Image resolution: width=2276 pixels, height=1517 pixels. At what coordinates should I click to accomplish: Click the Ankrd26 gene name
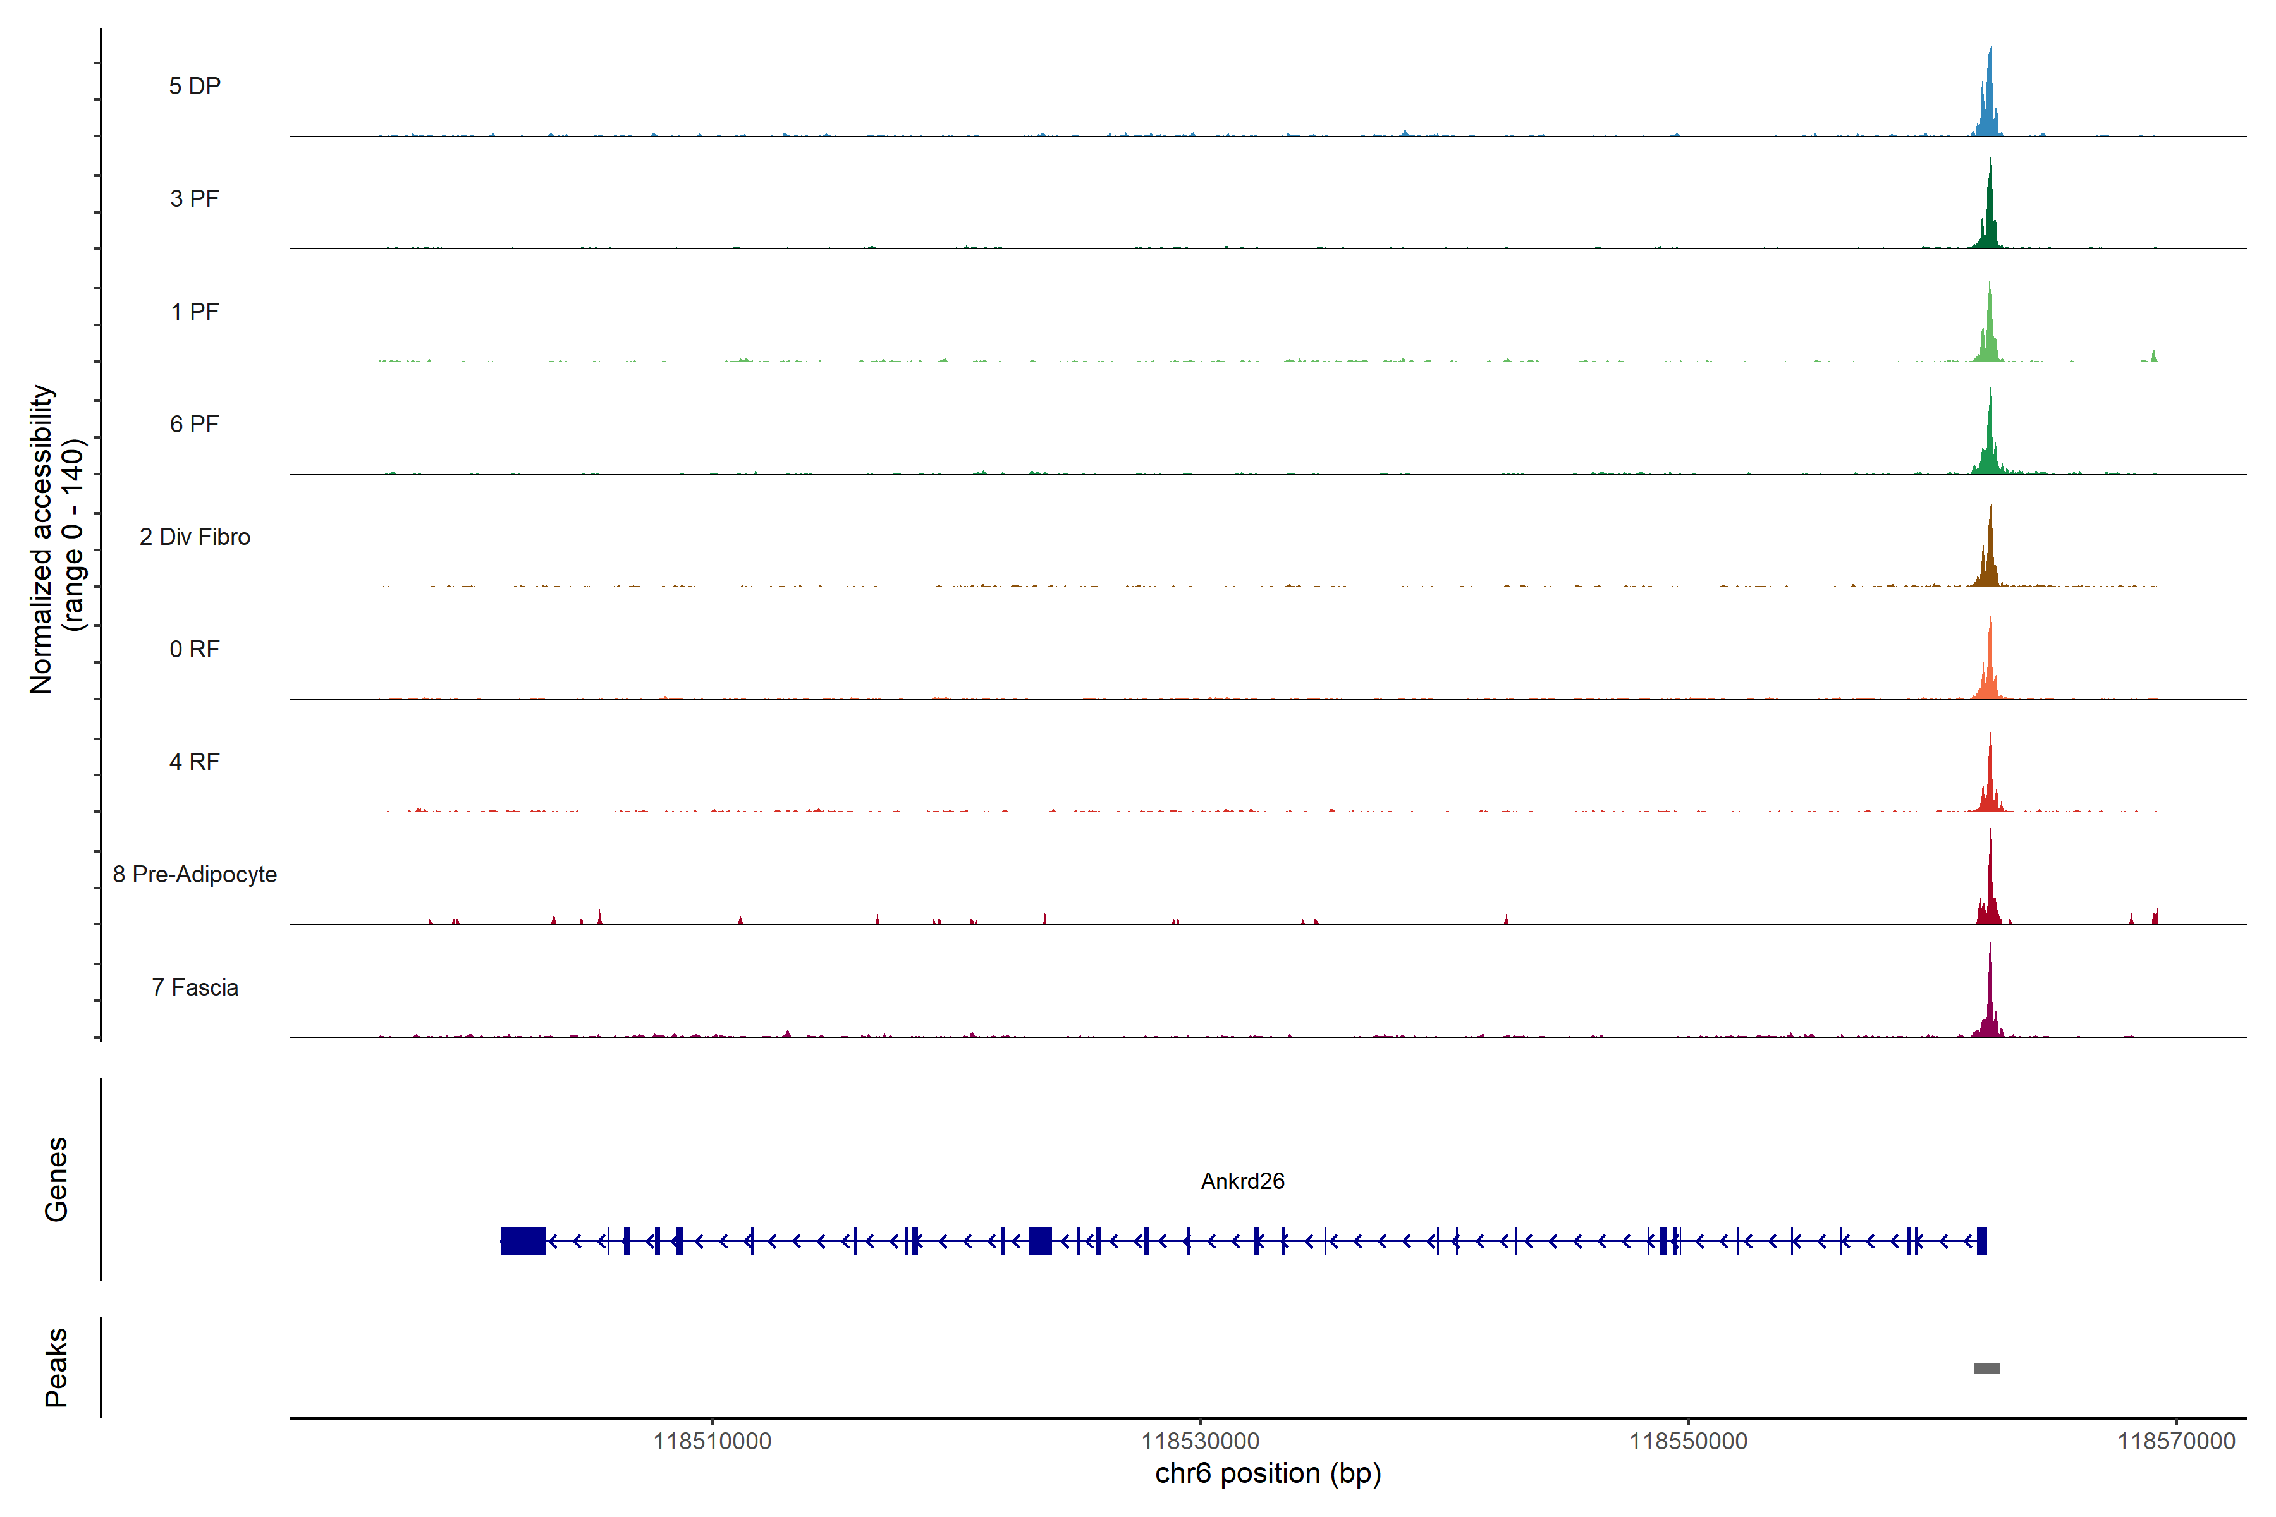pyautogui.click(x=1242, y=1181)
